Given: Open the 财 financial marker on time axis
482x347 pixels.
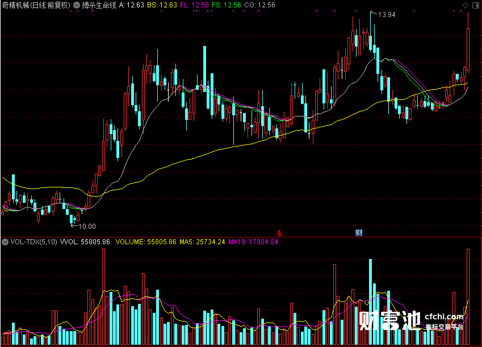Looking at the screenshot, I should tap(359, 233).
